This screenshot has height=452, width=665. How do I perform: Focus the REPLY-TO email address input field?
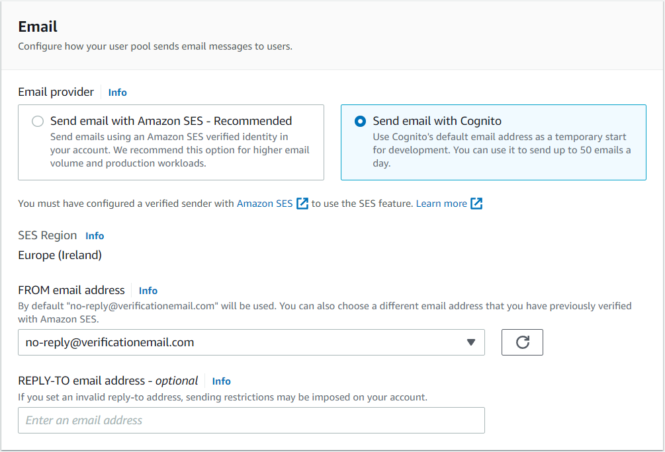(251, 420)
